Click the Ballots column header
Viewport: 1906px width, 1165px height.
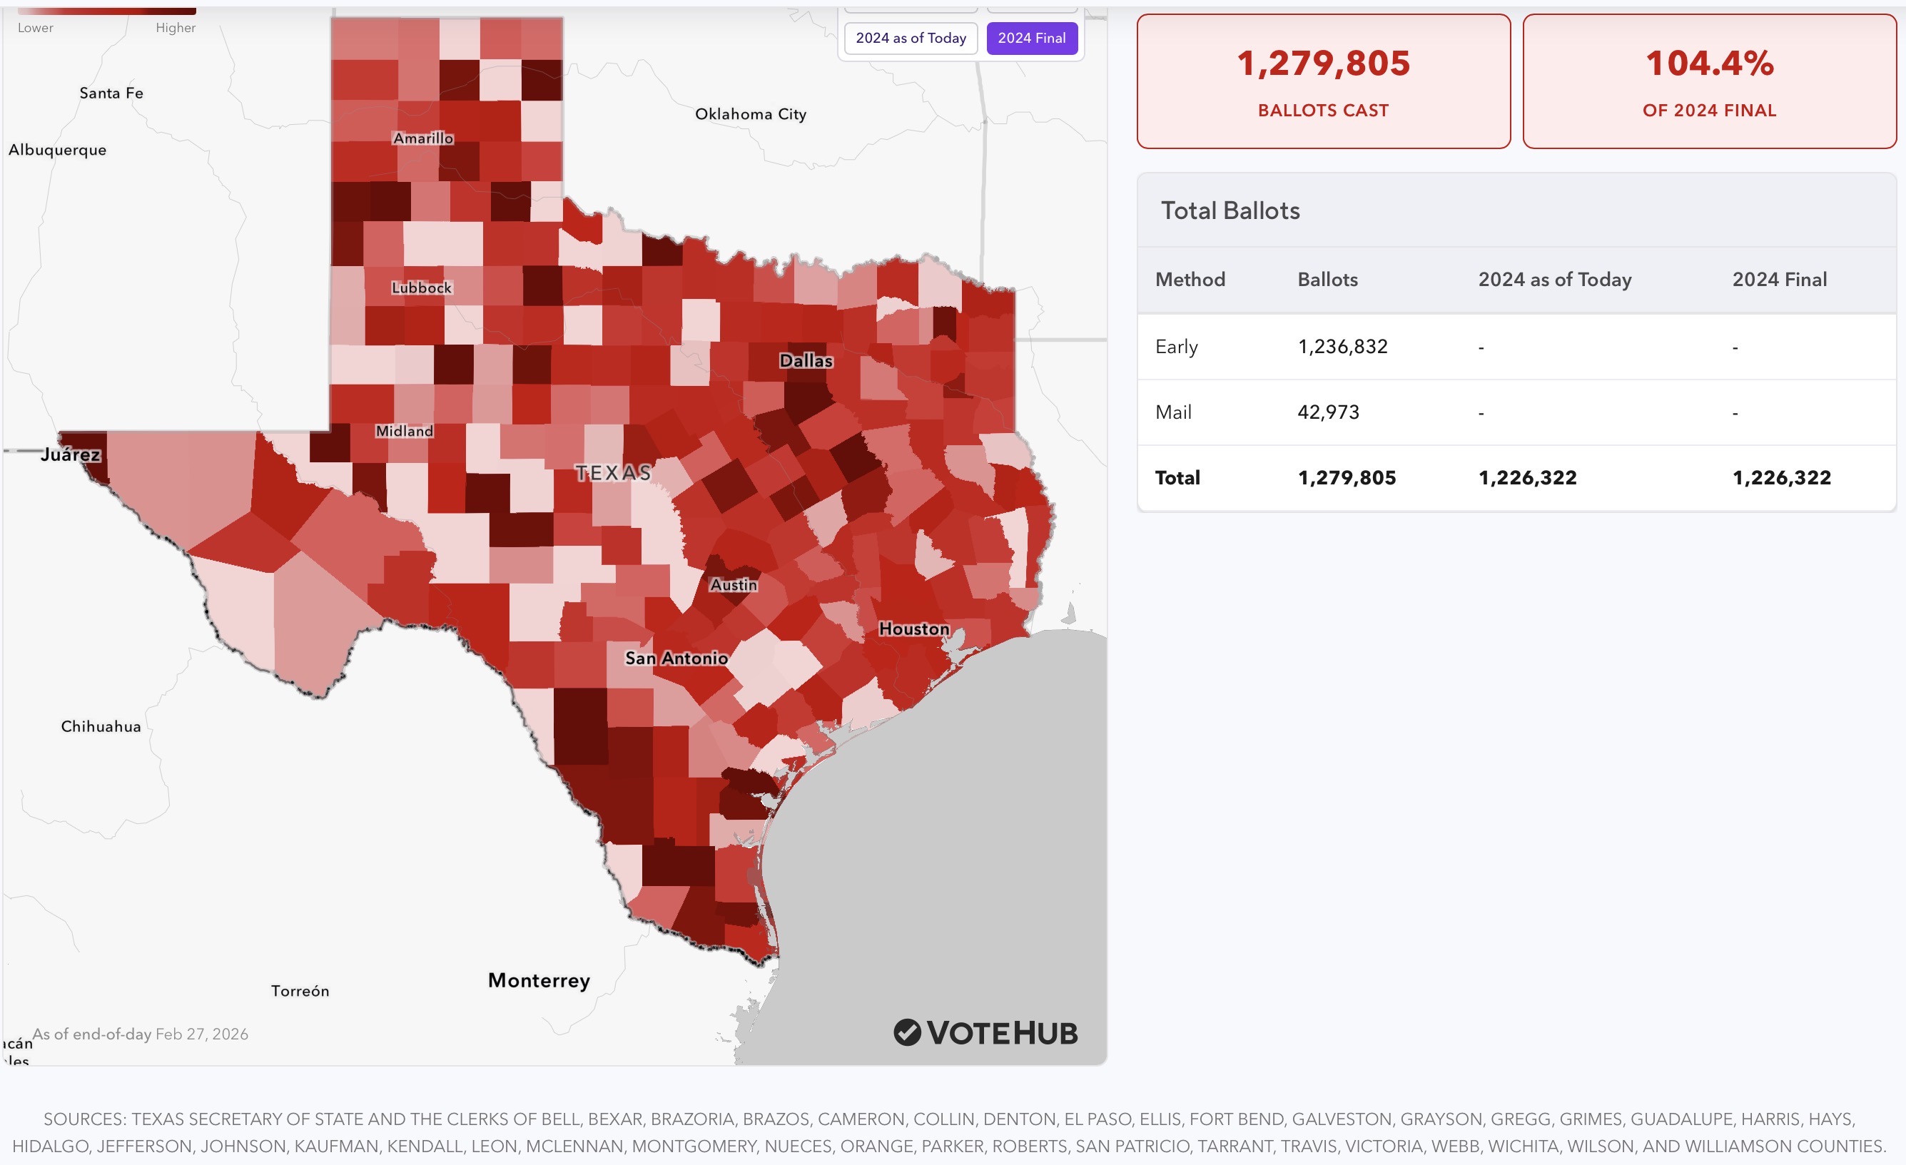coord(1327,279)
